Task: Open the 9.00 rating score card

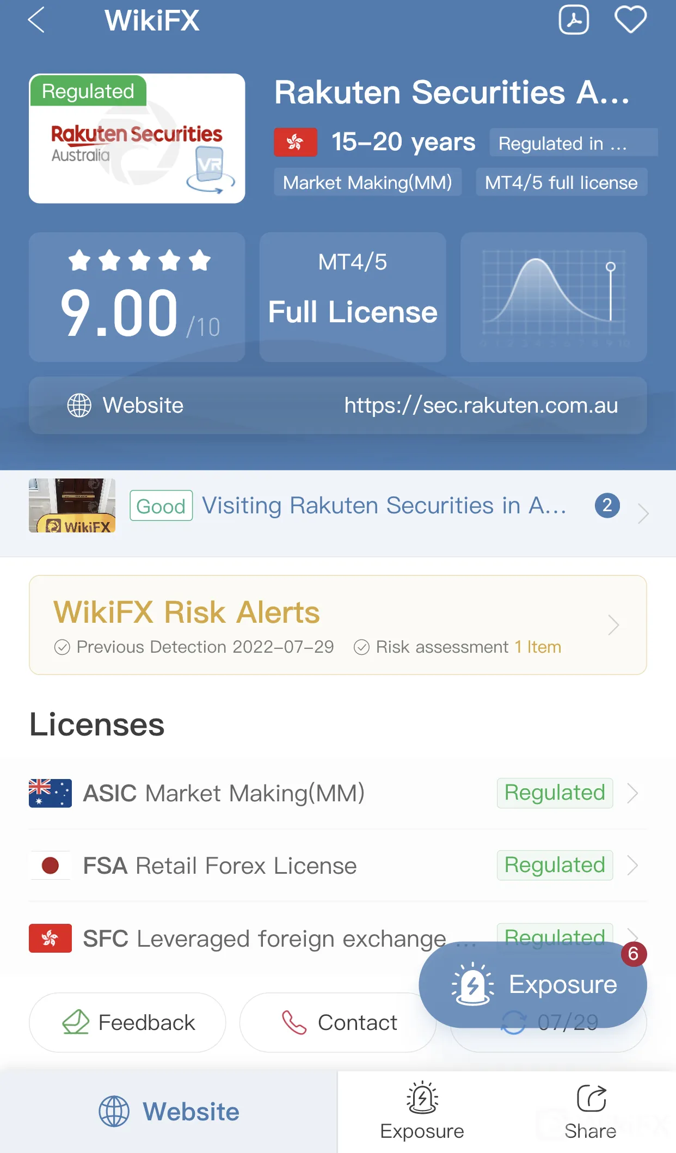Action: point(137,297)
